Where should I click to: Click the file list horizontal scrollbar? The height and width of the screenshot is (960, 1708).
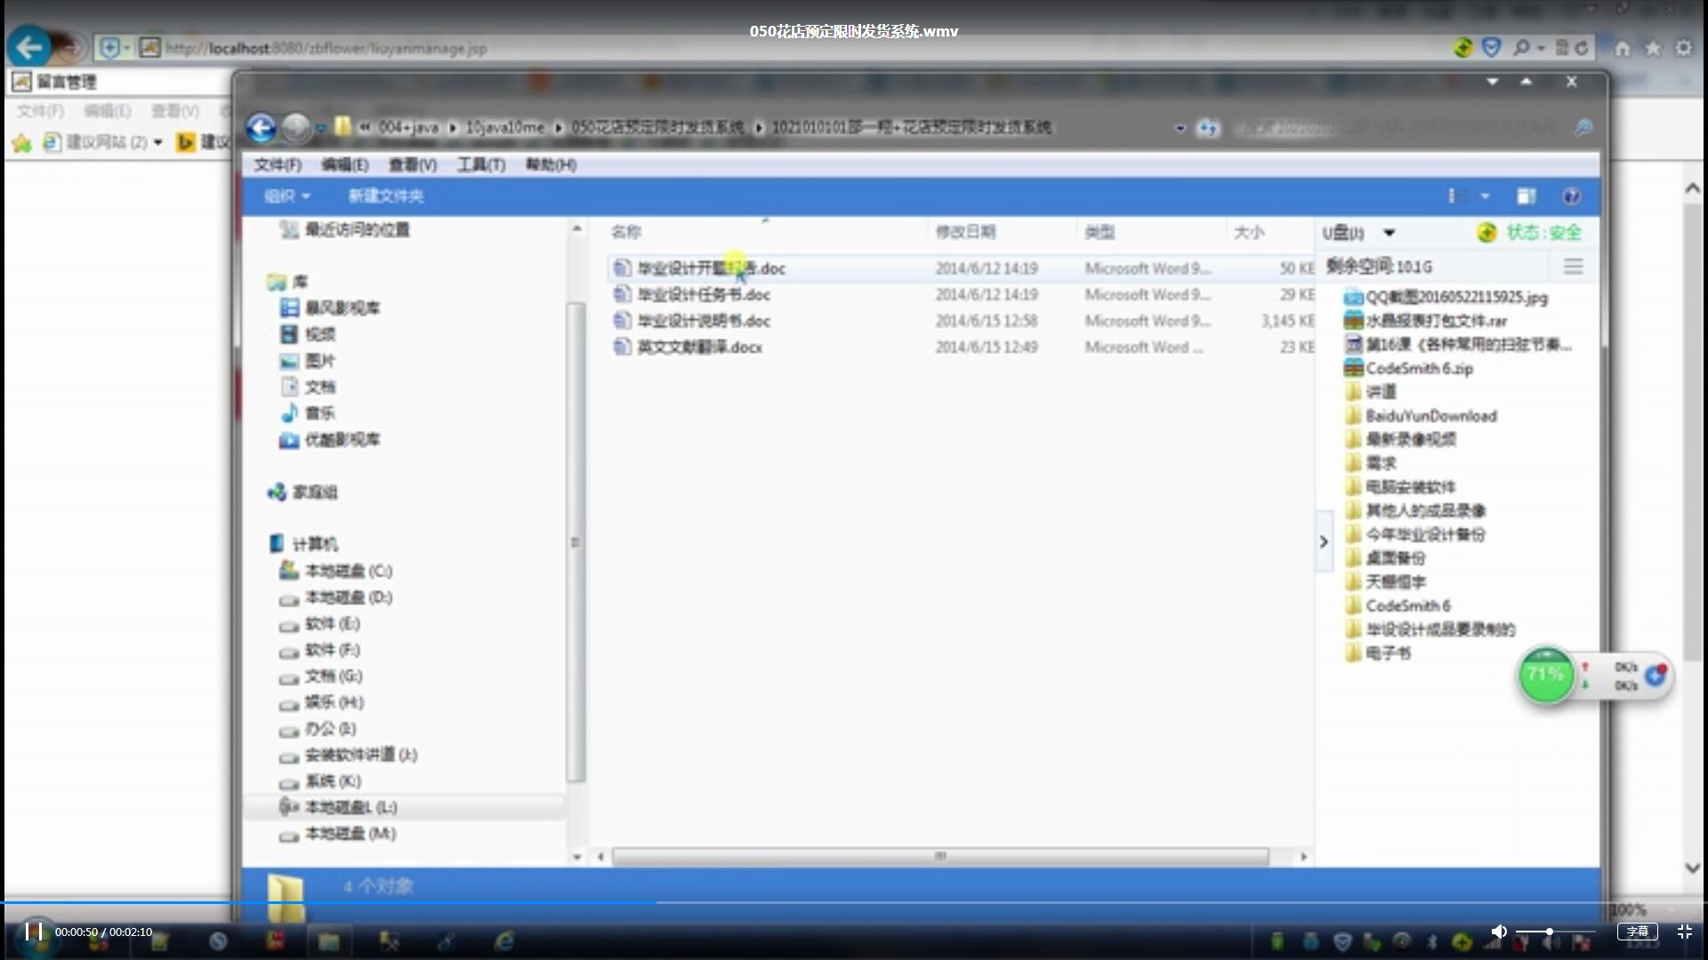coord(940,857)
